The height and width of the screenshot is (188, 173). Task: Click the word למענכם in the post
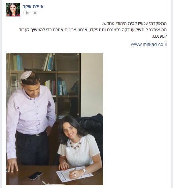coord(160,36)
